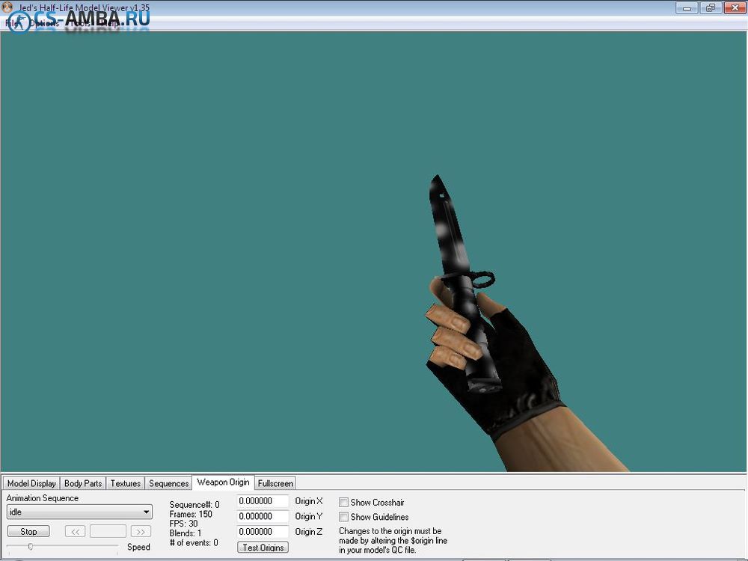Screen dimensions: 748x561
Task: Open the Textures tab
Action: [126, 483]
